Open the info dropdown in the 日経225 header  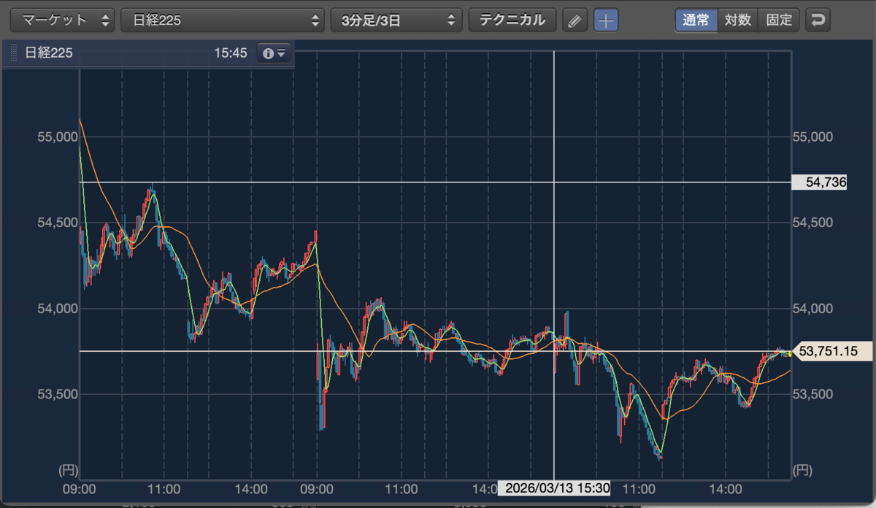point(274,53)
